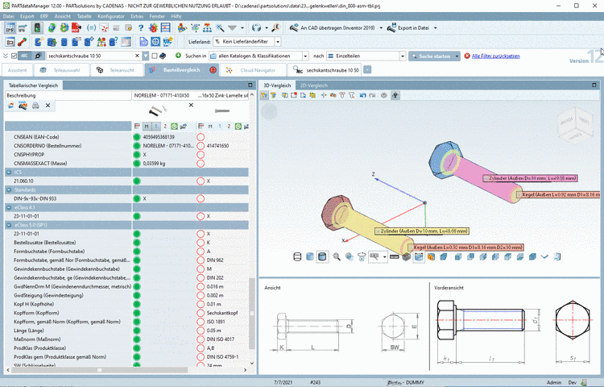
Task: Open the Datei menu
Action: [9, 17]
